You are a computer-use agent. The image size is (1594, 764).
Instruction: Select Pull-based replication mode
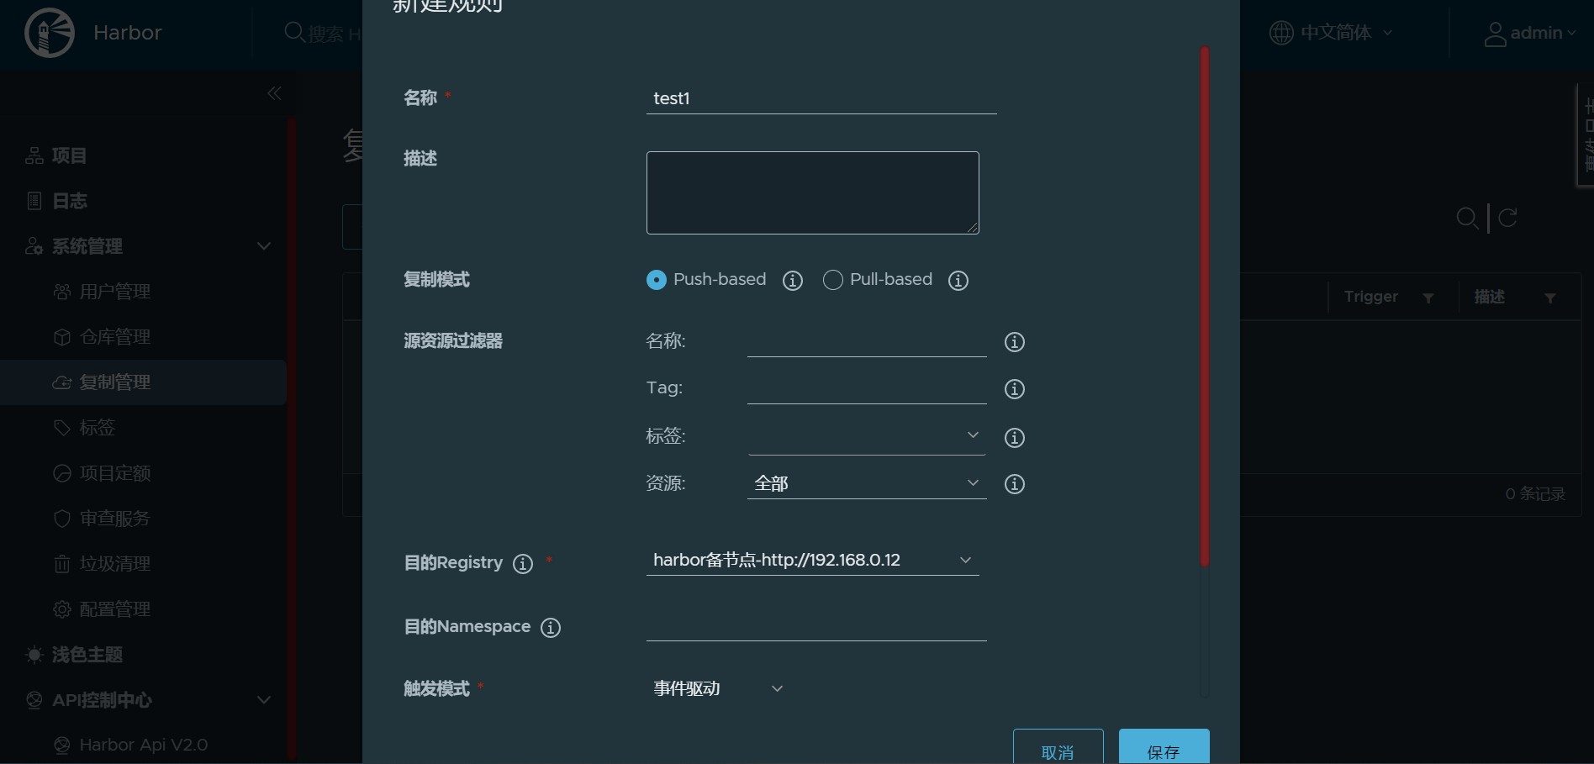(x=833, y=280)
